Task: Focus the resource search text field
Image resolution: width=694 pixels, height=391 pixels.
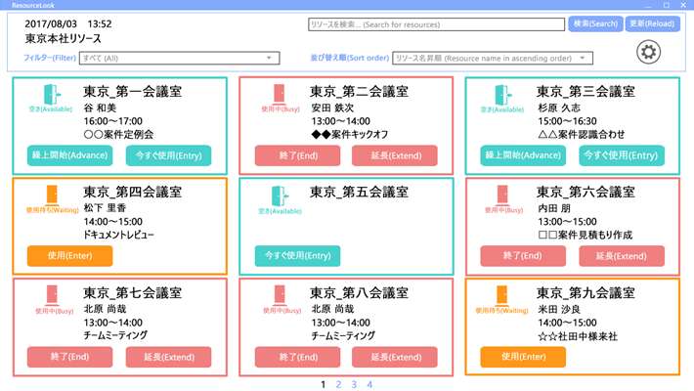Action: tap(434, 23)
